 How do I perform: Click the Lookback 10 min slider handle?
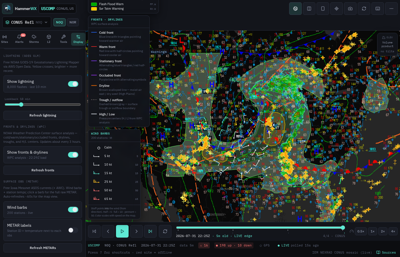21,105
